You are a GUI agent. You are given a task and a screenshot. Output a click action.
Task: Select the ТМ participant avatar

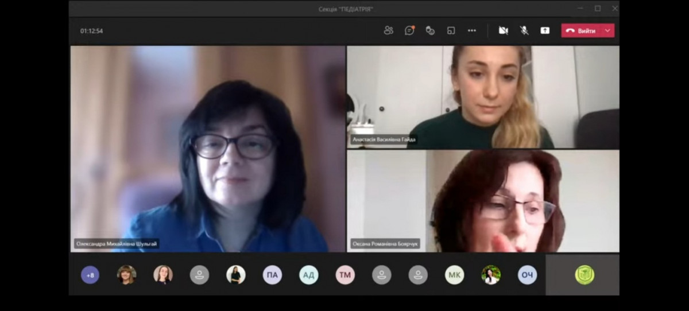[x=345, y=275]
